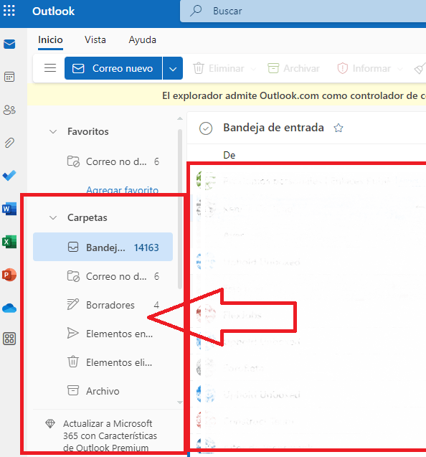426x457 pixels.
Task: Open the Ayuda tab
Action: point(143,40)
